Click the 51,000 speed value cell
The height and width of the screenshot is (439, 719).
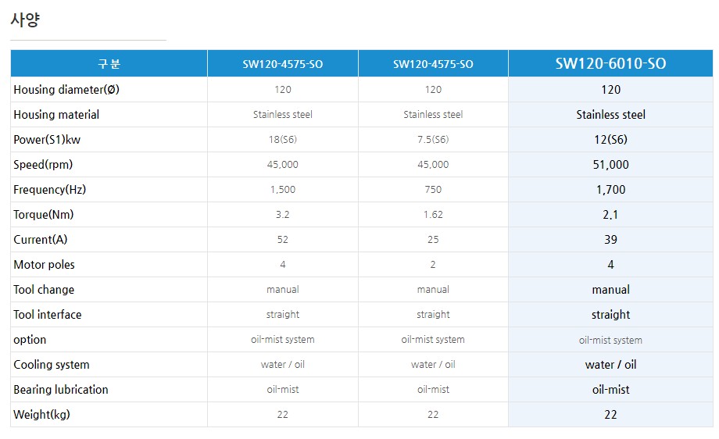(610, 165)
